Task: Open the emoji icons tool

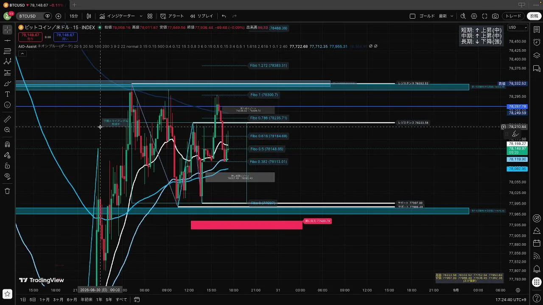Action: (x=7, y=105)
